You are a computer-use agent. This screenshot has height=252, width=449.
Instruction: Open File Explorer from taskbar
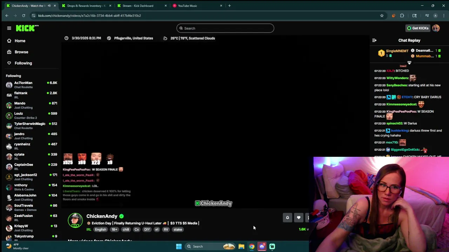coord(241,246)
